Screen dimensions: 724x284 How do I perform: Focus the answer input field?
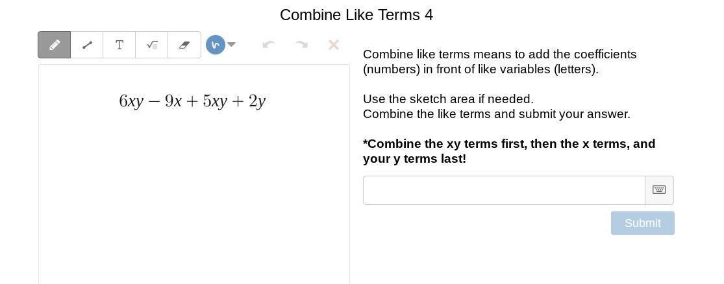click(504, 190)
